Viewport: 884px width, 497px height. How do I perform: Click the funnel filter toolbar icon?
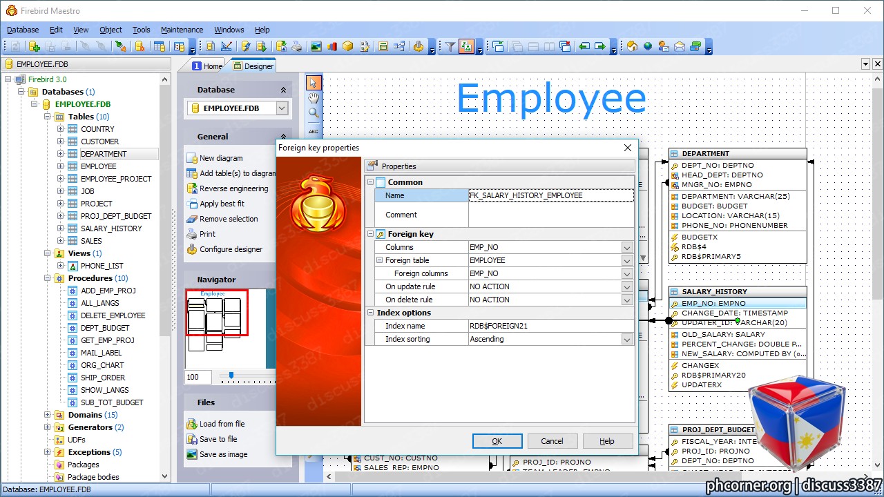click(450, 46)
